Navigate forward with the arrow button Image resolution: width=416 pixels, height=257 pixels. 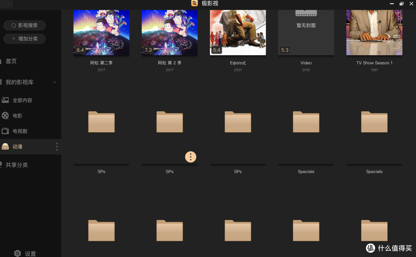click(x=8, y=3)
